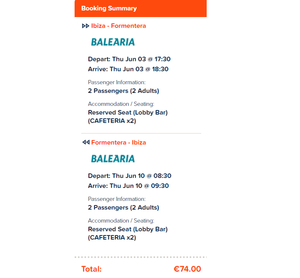
Task: Click the €74.00 total price
Action: point(187,269)
